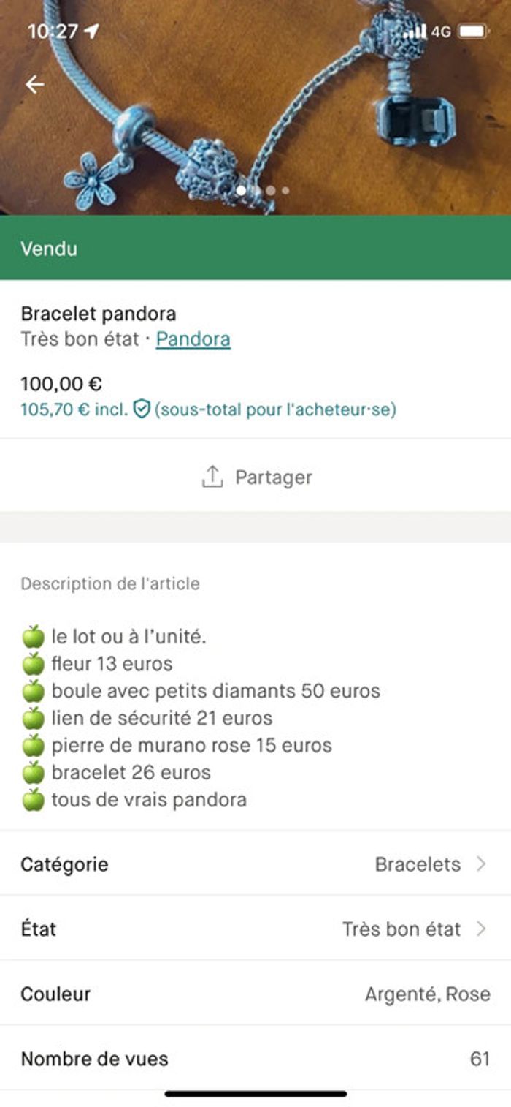
Task: Tap the buyer protection shield icon
Action: (142, 409)
